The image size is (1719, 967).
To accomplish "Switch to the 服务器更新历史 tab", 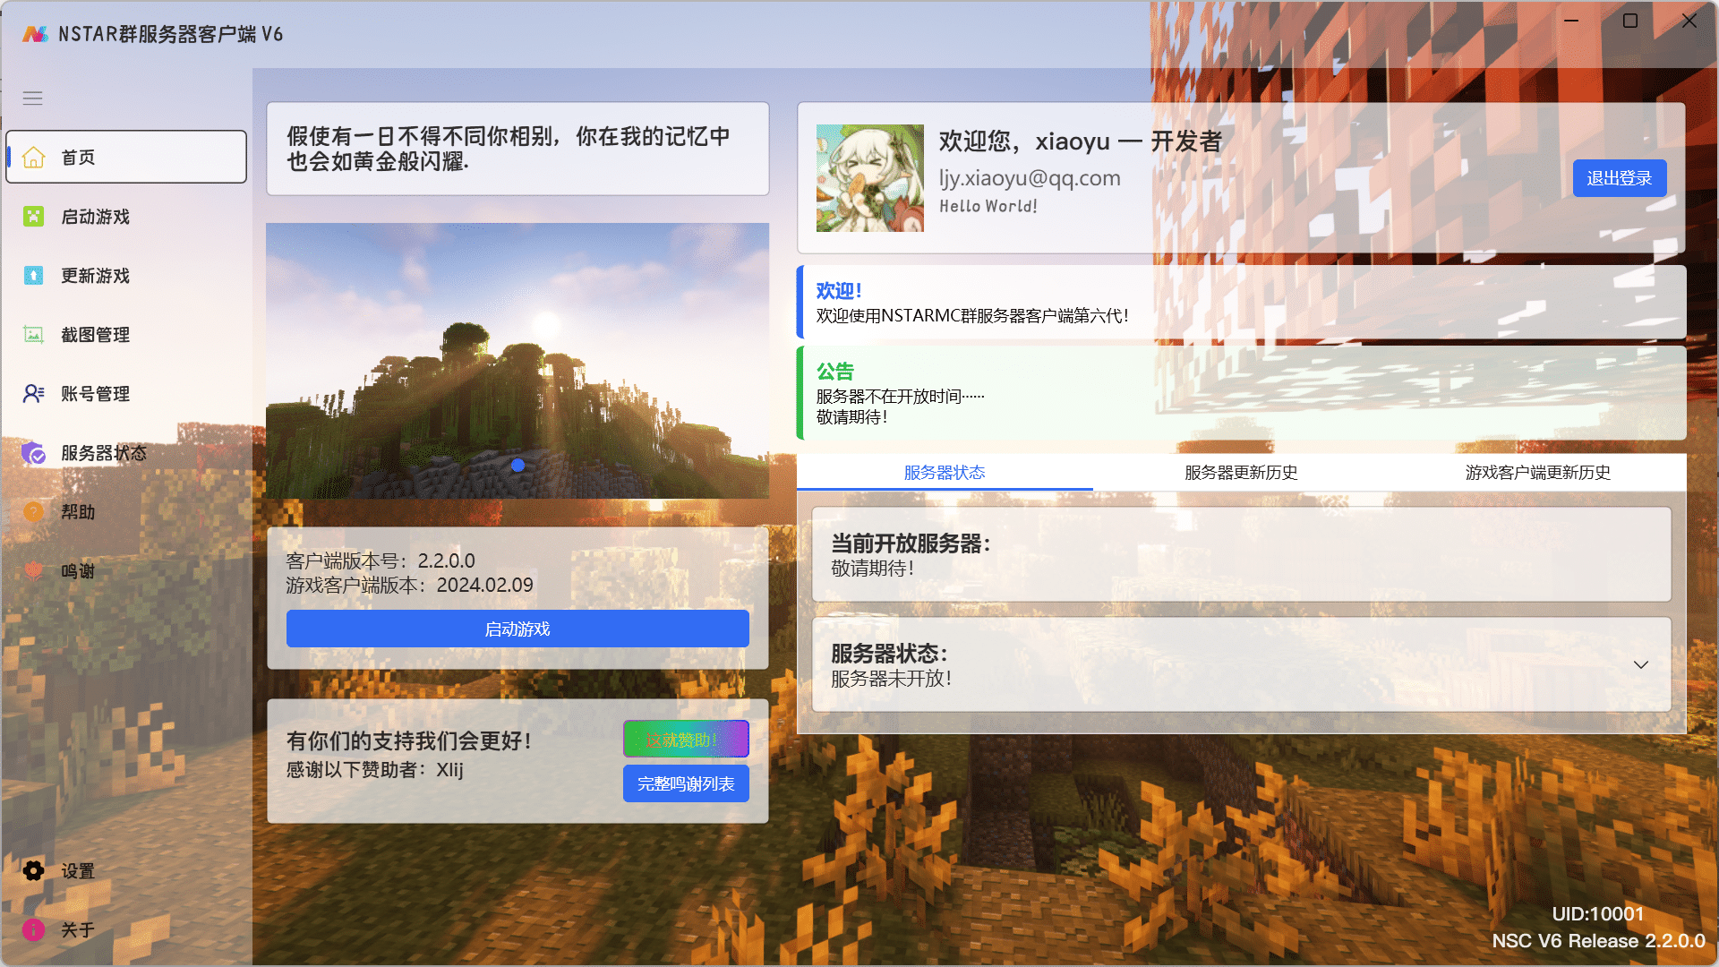I will 1241,473.
